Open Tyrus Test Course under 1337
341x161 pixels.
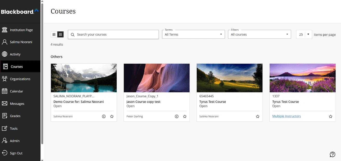click(x=286, y=102)
